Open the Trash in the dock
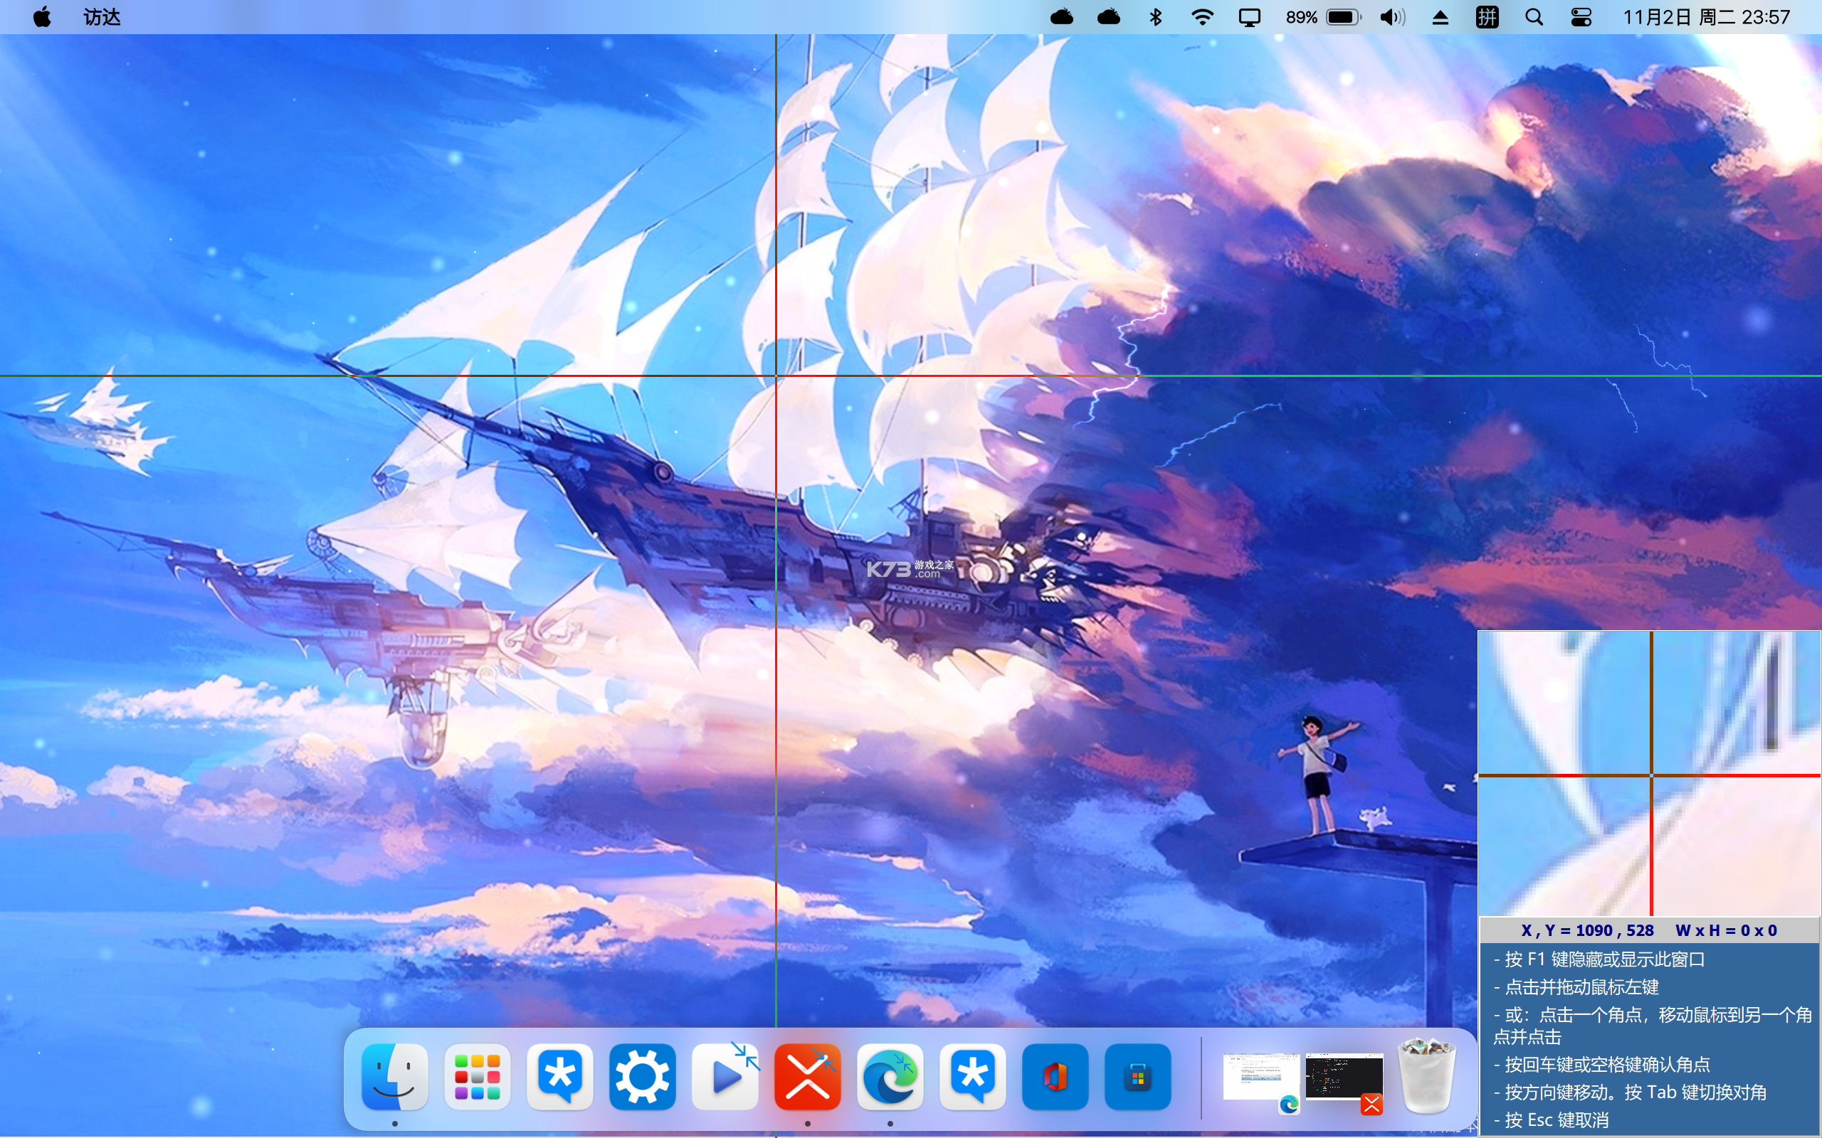This screenshot has width=1822, height=1138. pyautogui.click(x=1427, y=1076)
